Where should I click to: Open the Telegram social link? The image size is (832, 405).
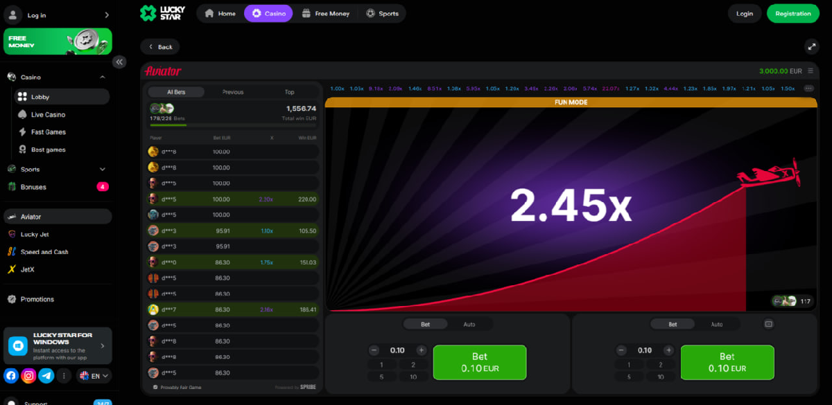coord(46,376)
